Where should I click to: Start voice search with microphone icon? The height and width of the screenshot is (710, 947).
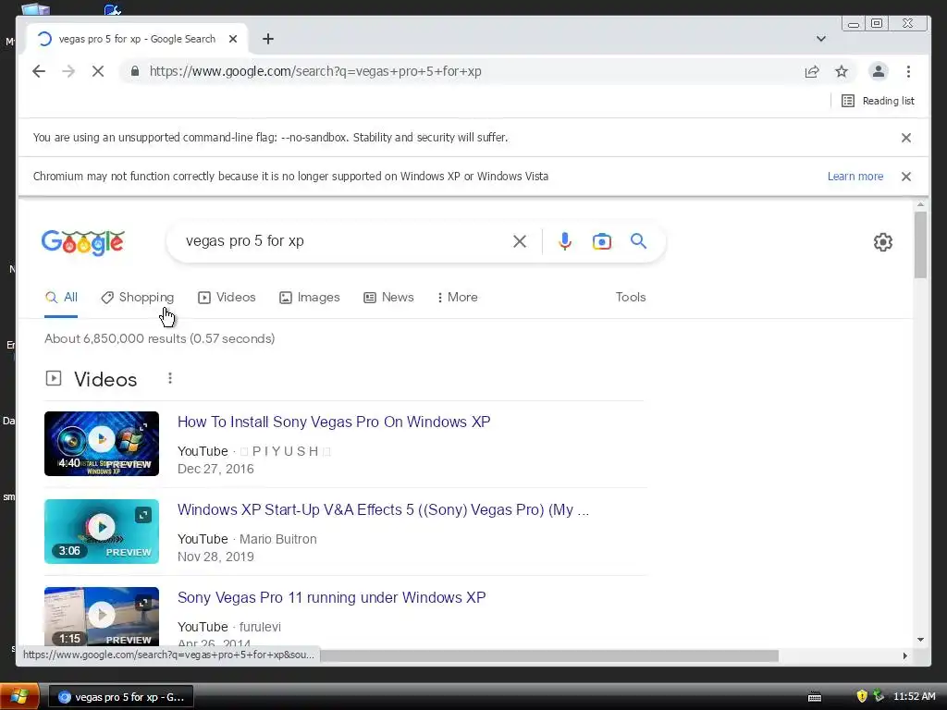coord(565,241)
